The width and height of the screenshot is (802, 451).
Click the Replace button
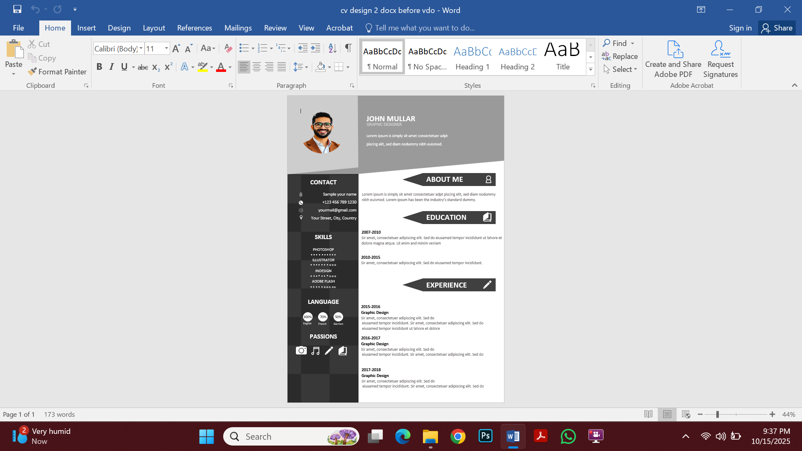click(620, 56)
